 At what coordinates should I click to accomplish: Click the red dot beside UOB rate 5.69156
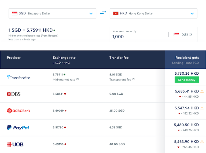[65, 144]
